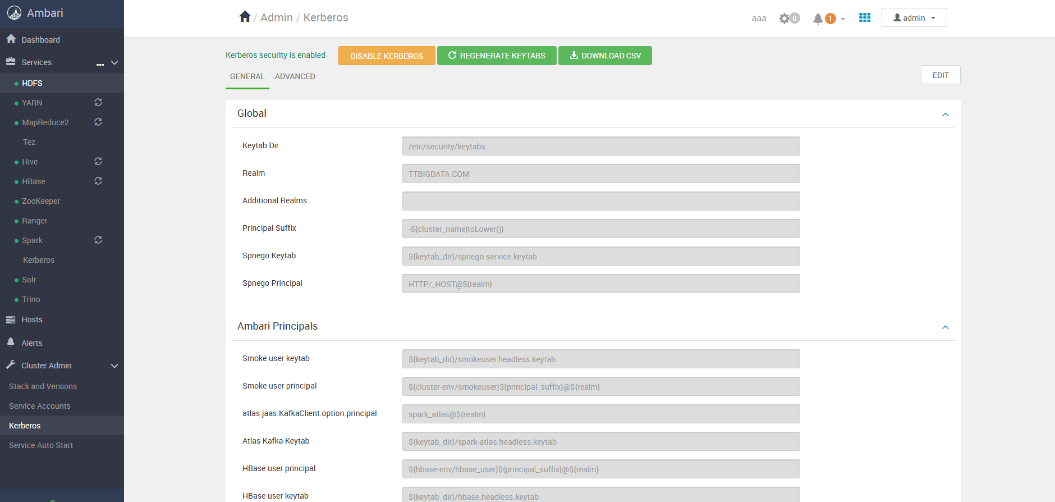Open background operations gear icon
The width and height of the screenshot is (1055, 502).
[785, 19]
